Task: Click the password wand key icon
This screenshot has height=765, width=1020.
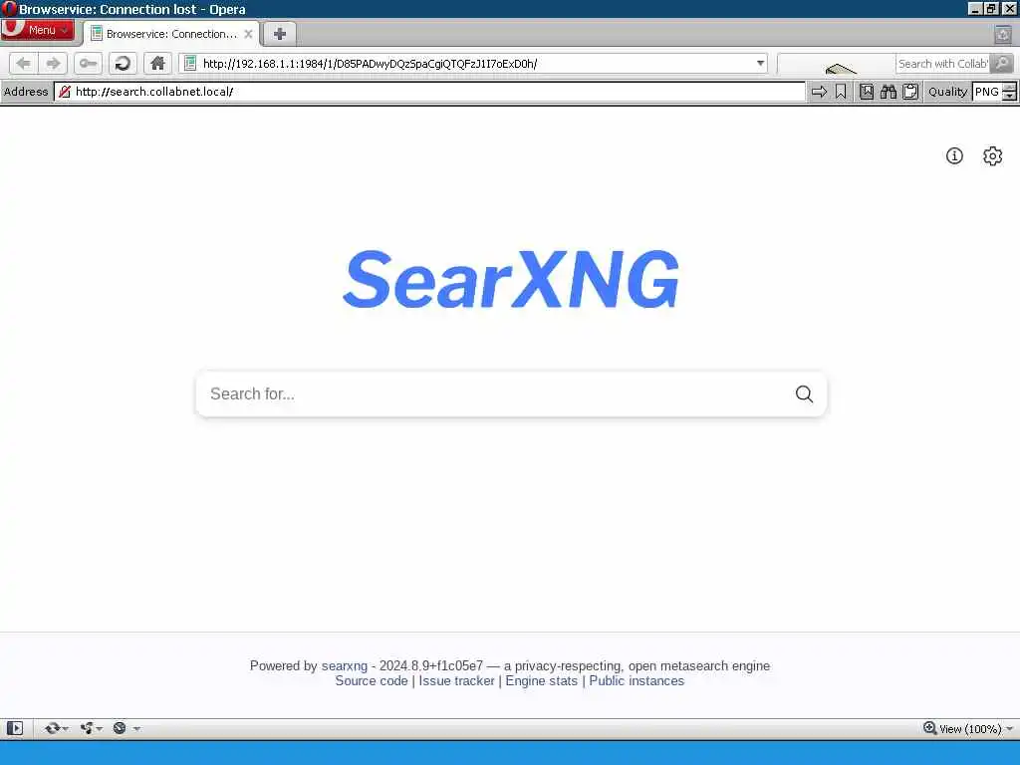Action: pyautogui.click(x=88, y=63)
